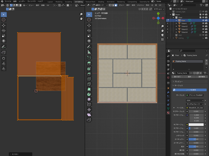209x156 pixels.
Task: Click the Material properties tab icon
Action: [x=168, y=113]
